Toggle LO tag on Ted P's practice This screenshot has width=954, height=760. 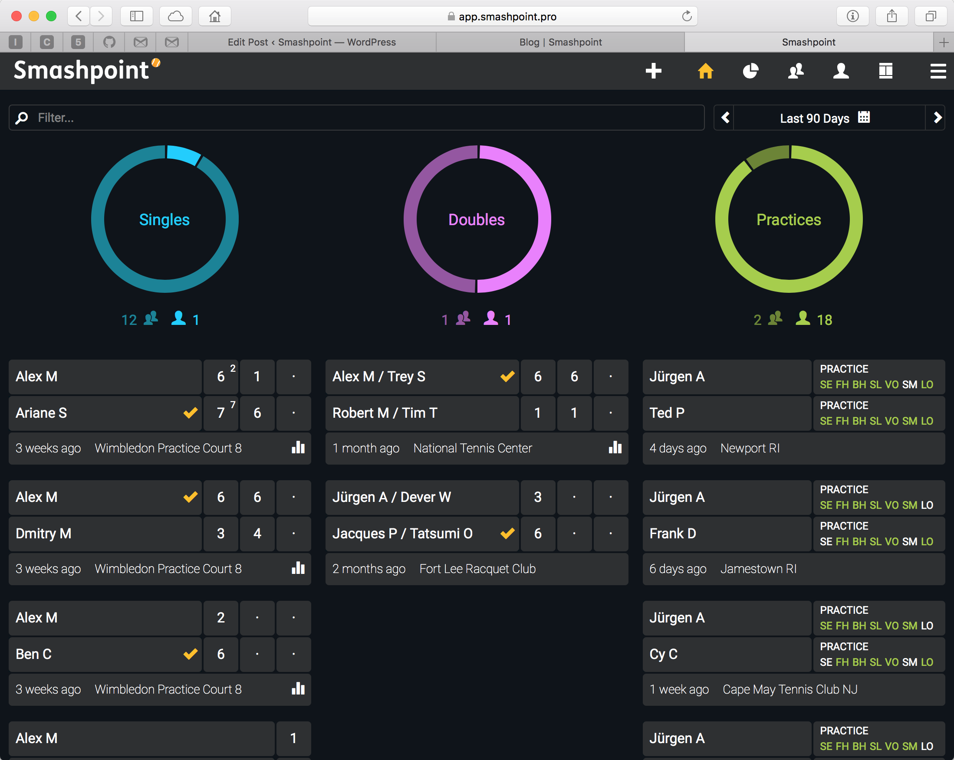tap(927, 421)
